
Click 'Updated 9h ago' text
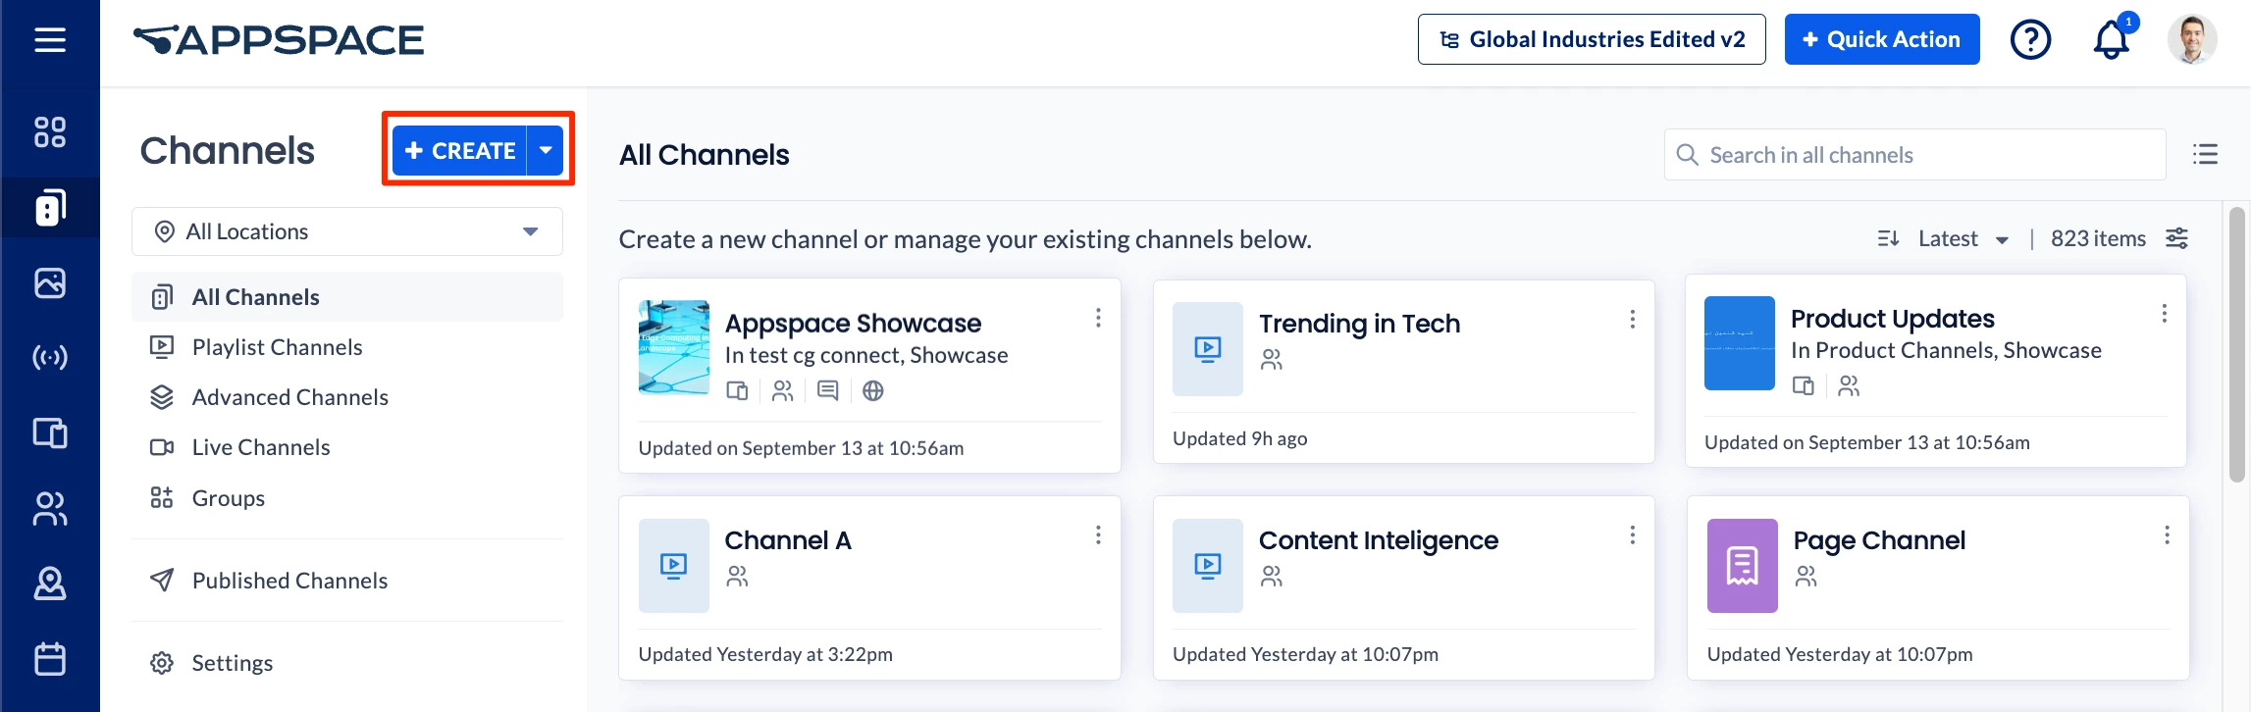point(1239,438)
